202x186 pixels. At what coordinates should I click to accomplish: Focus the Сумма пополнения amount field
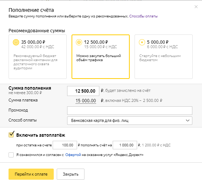83,91
